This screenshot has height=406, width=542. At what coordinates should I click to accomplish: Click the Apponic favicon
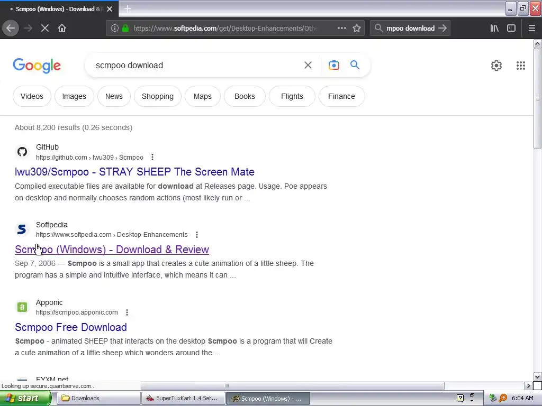pyautogui.click(x=22, y=307)
